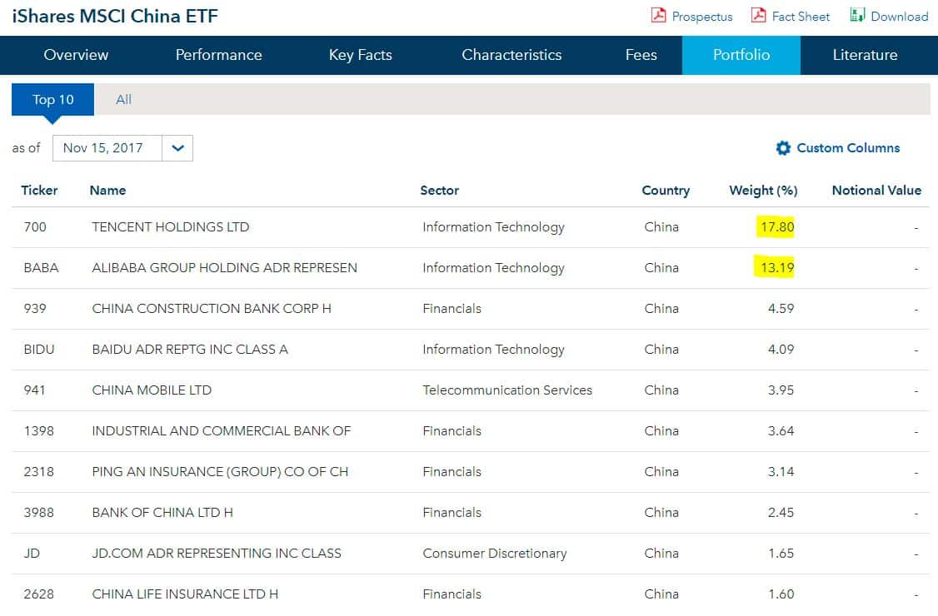Click the 1.65 weight value
Screen dimensions: 938x616
point(781,554)
